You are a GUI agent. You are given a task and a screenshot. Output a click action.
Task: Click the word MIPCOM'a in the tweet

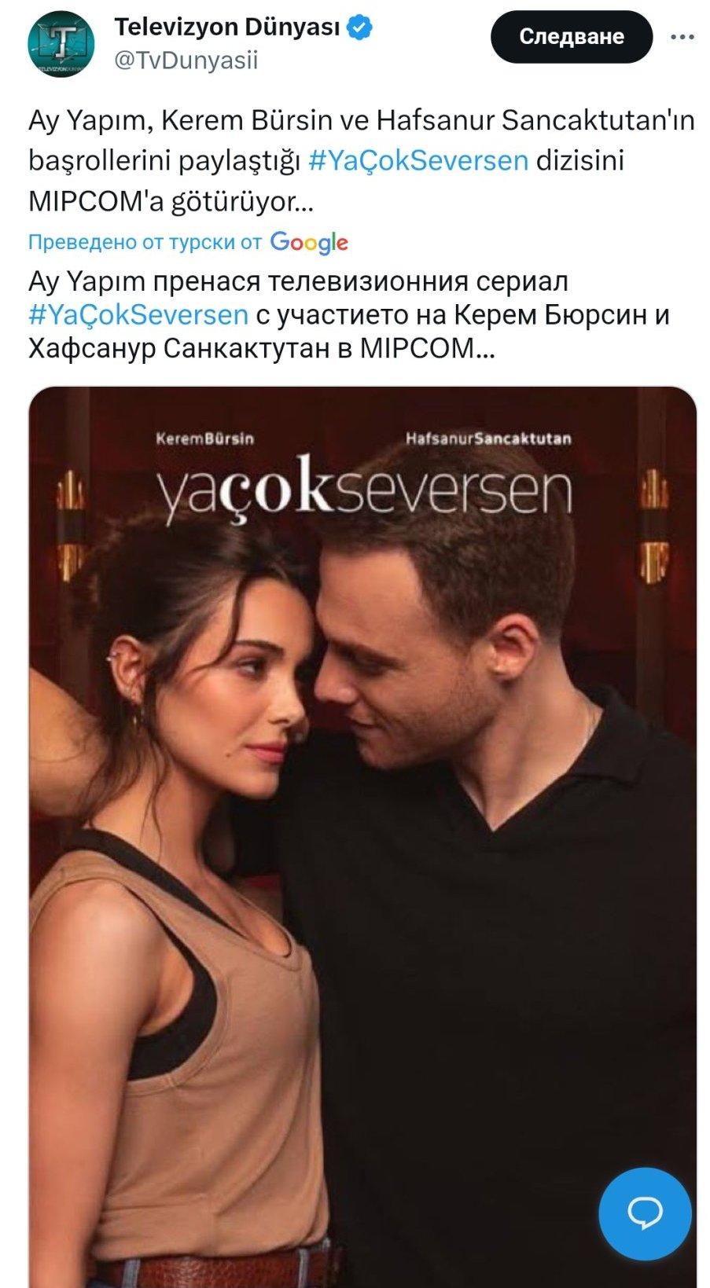(96, 201)
